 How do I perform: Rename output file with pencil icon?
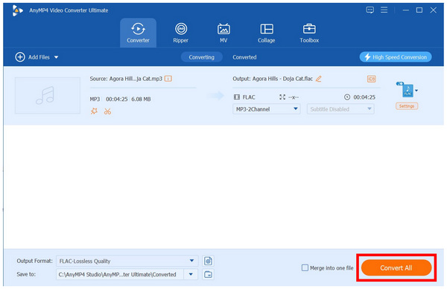click(319, 79)
